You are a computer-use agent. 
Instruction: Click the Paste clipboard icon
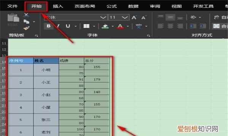[13, 18]
